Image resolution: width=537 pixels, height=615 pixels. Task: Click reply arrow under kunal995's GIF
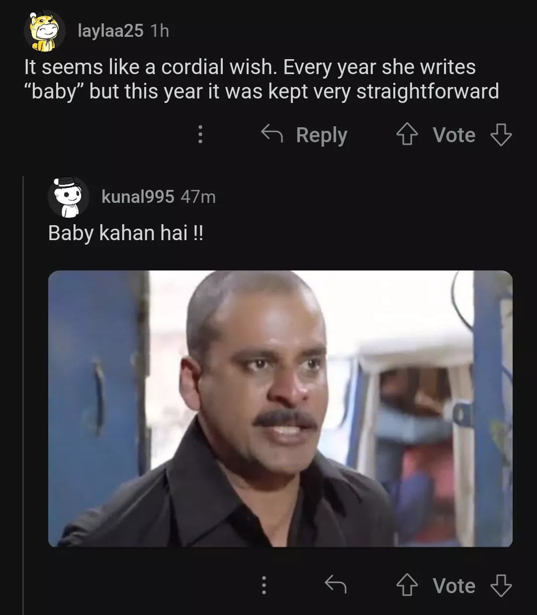click(336, 585)
